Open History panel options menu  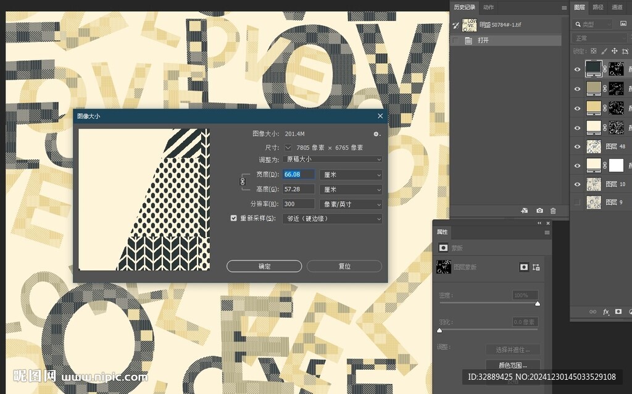tap(564, 7)
